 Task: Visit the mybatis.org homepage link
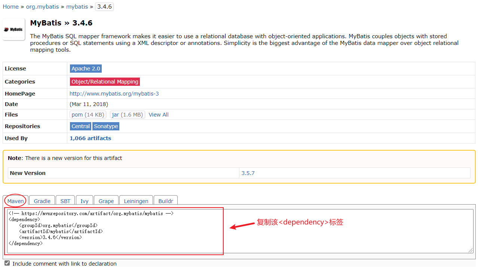pyautogui.click(x=114, y=94)
